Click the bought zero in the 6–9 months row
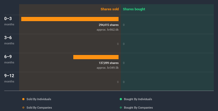The width and height of the screenshot is (218, 111). [124, 63]
